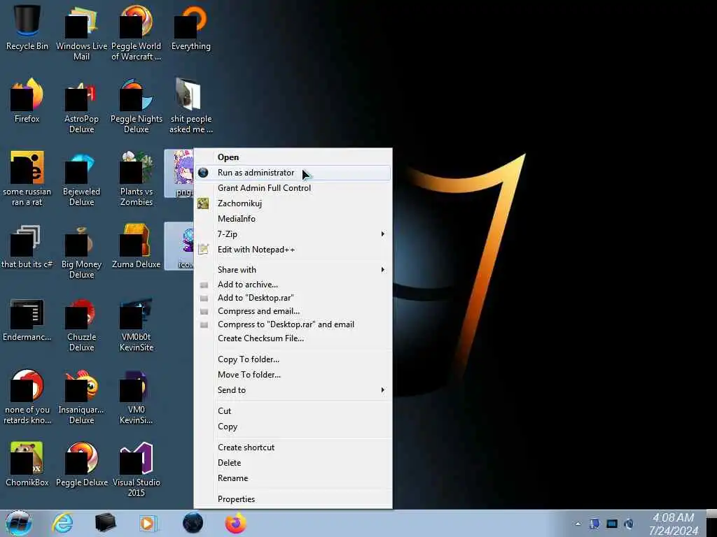Image resolution: width=717 pixels, height=537 pixels.
Task: Open the black box taskbar icon
Action: [x=105, y=523]
